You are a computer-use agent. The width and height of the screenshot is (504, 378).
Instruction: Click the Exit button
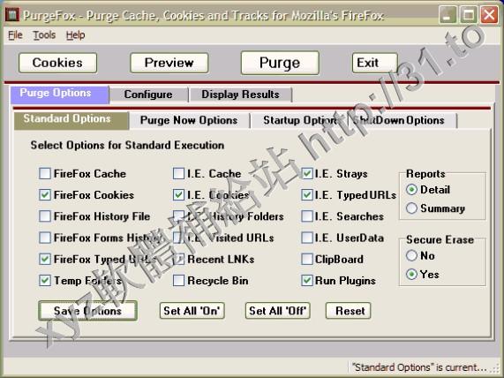(x=375, y=63)
